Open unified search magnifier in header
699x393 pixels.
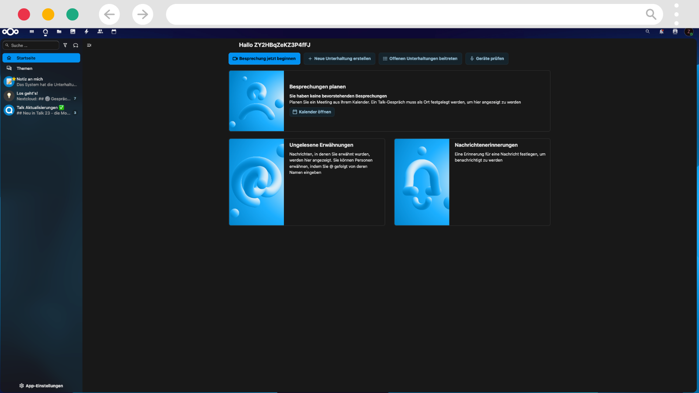pos(647,31)
